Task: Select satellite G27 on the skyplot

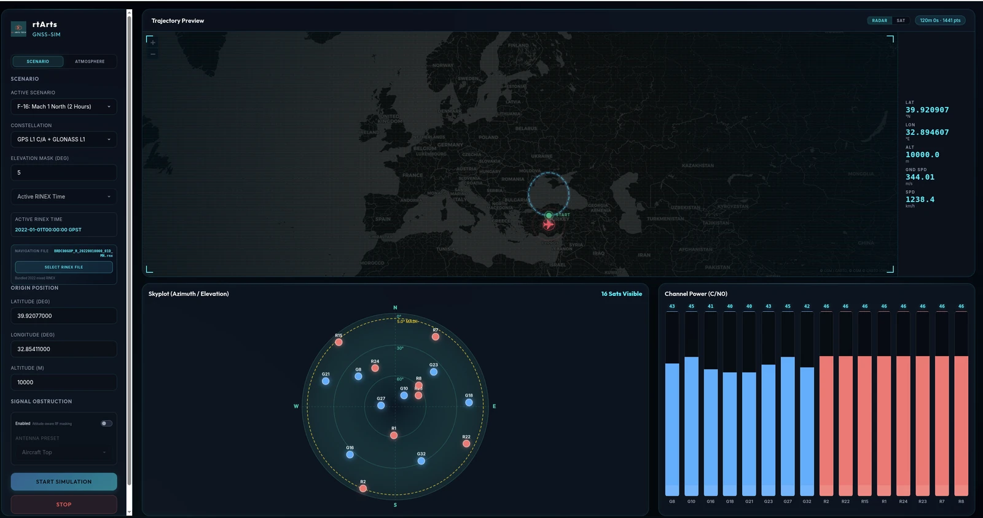Action: pos(381,405)
